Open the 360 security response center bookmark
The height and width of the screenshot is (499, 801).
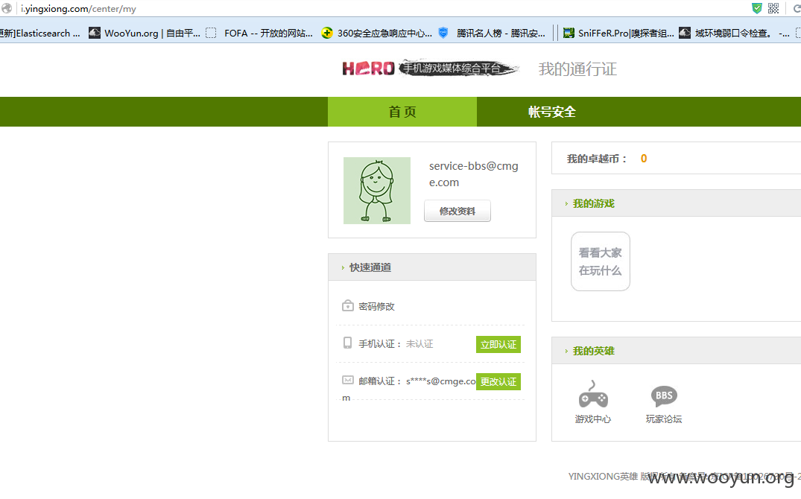coord(376,34)
